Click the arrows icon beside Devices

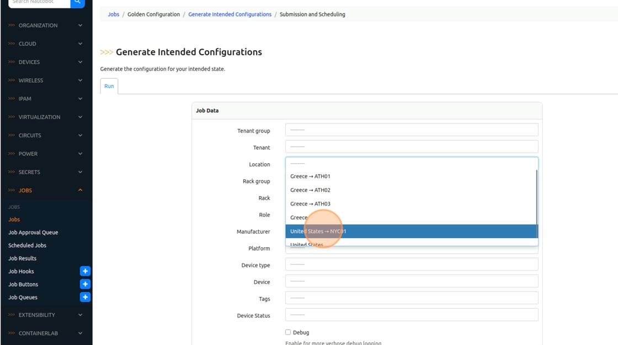[x=12, y=62]
